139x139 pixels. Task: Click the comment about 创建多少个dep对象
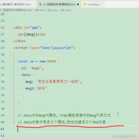(x=62, y=122)
